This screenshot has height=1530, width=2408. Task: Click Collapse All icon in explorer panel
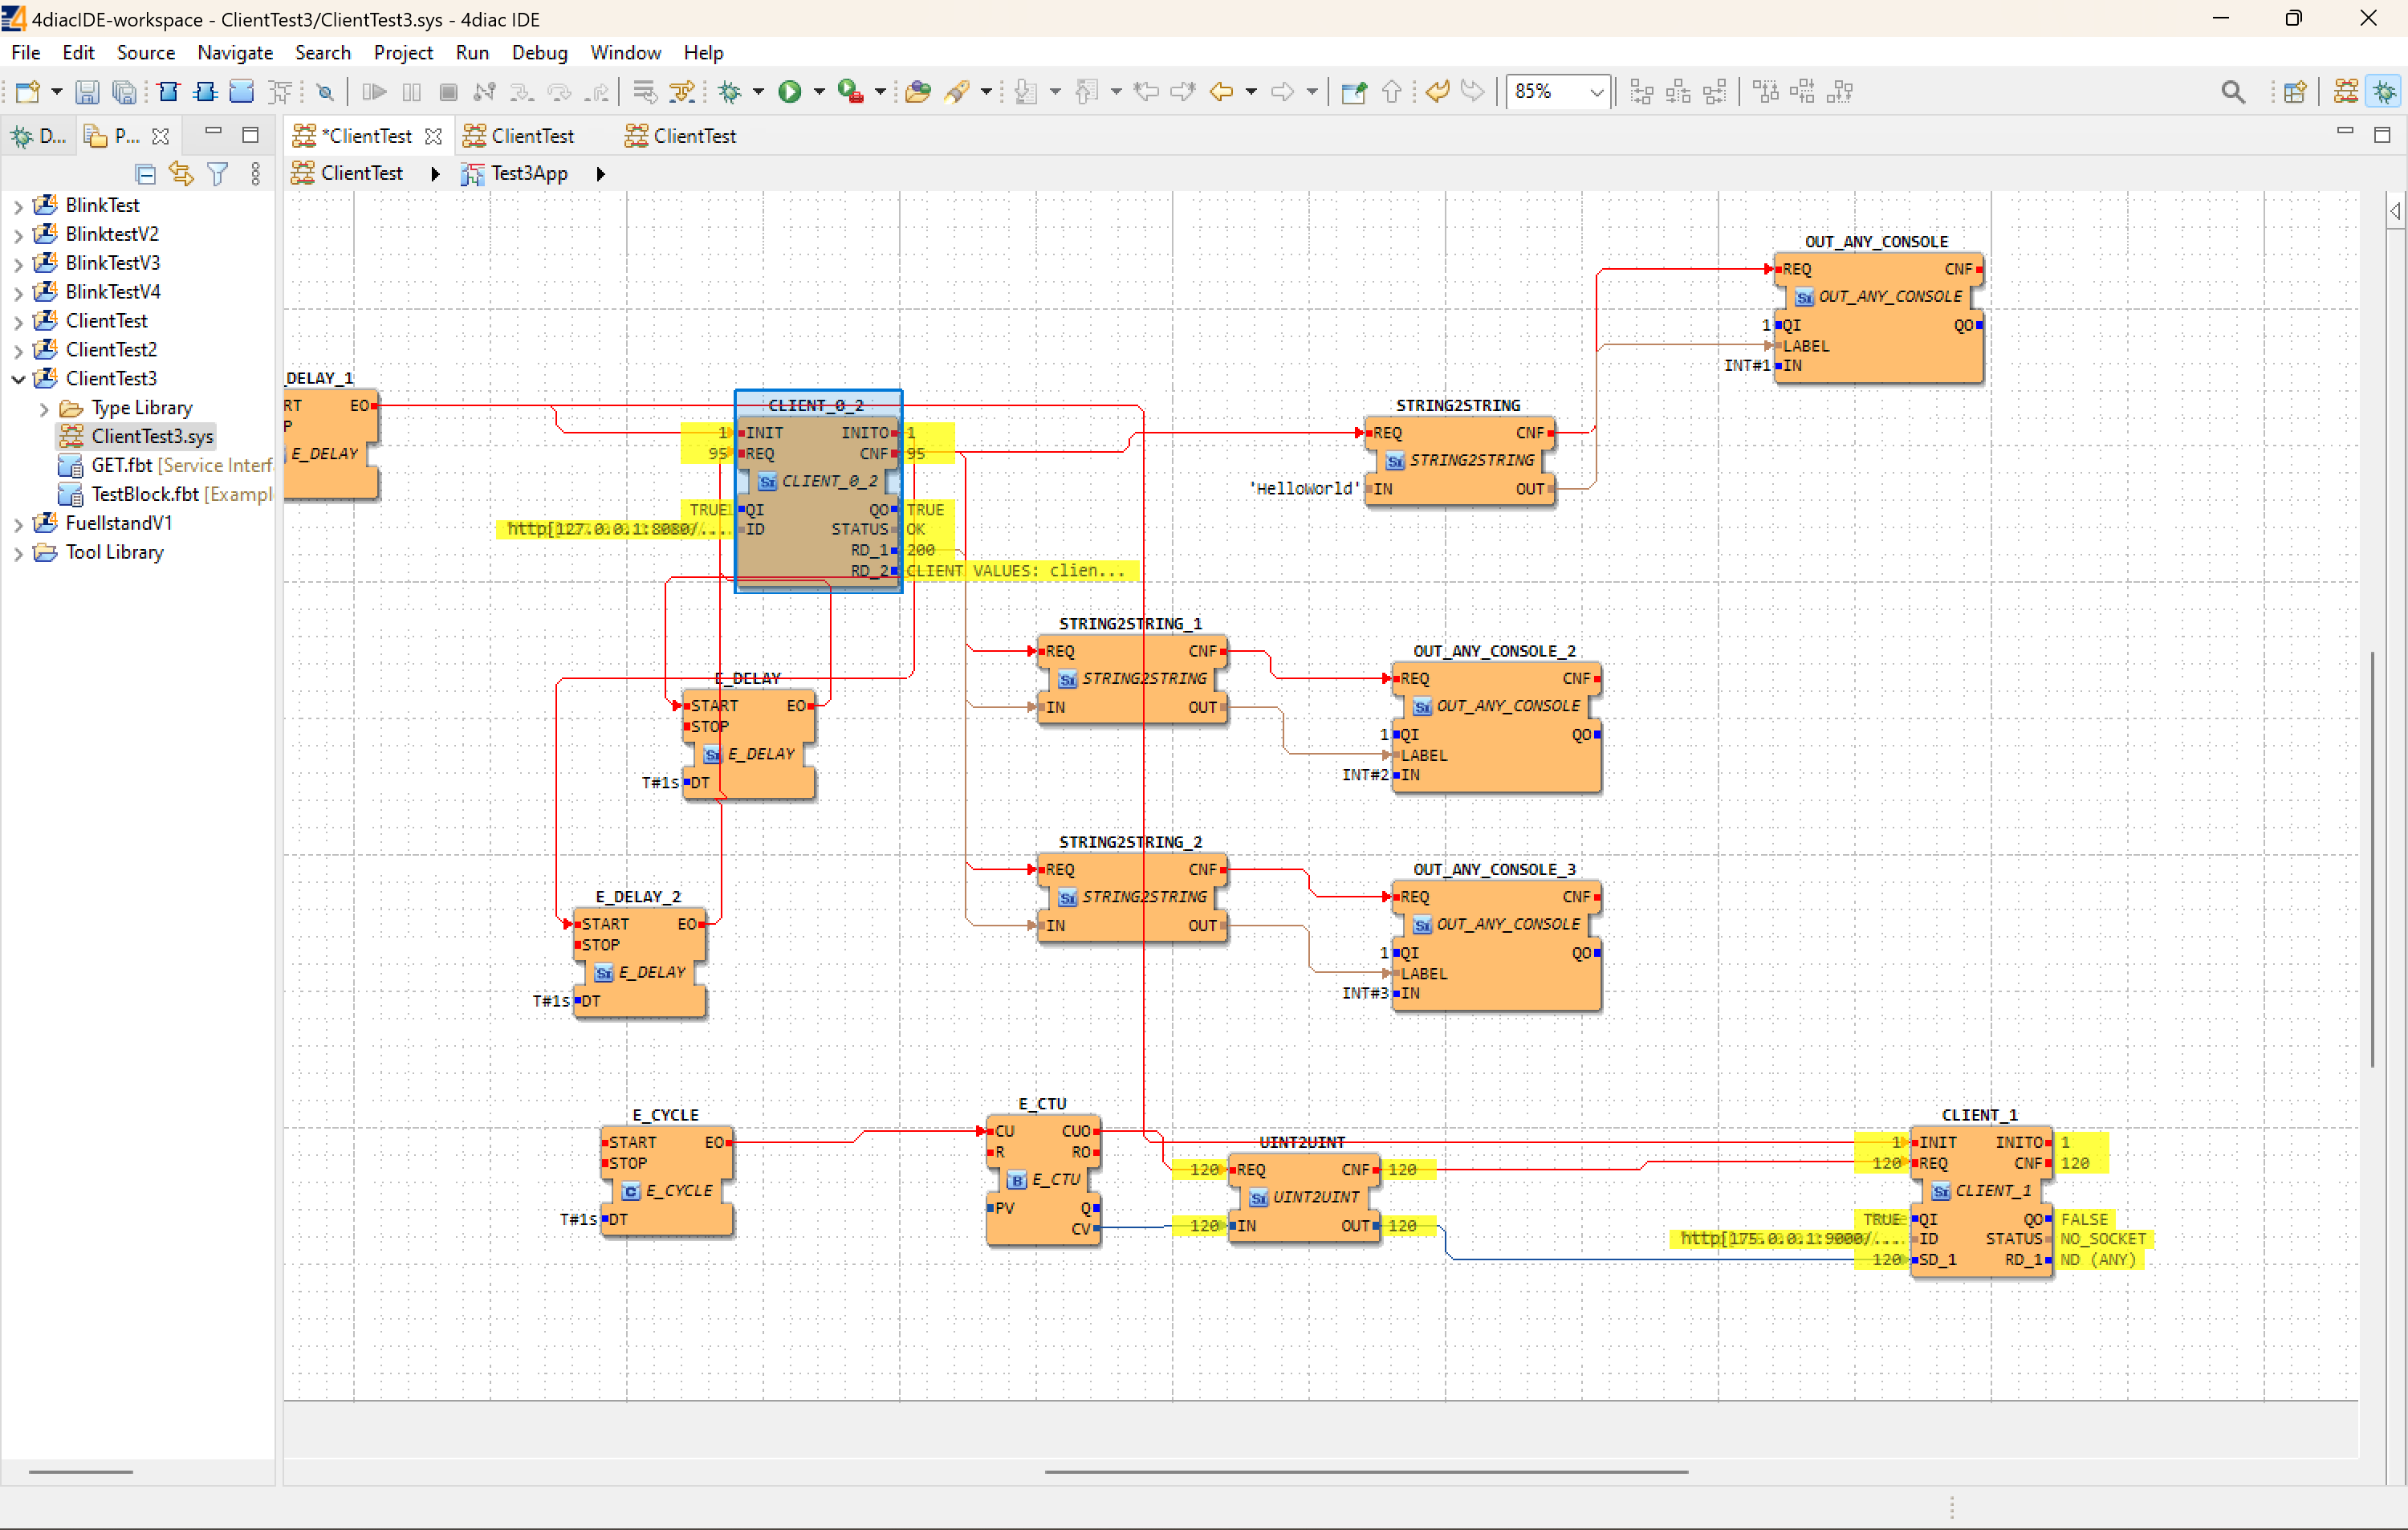coord(146,174)
